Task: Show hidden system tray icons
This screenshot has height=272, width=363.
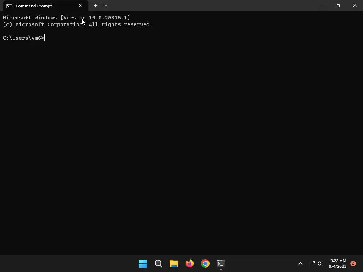Action: click(x=301, y=263)
